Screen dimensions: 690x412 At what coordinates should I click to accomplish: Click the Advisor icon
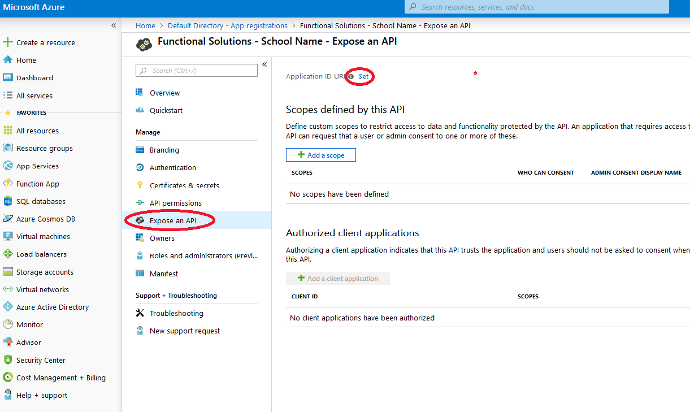tap(8, 342)
